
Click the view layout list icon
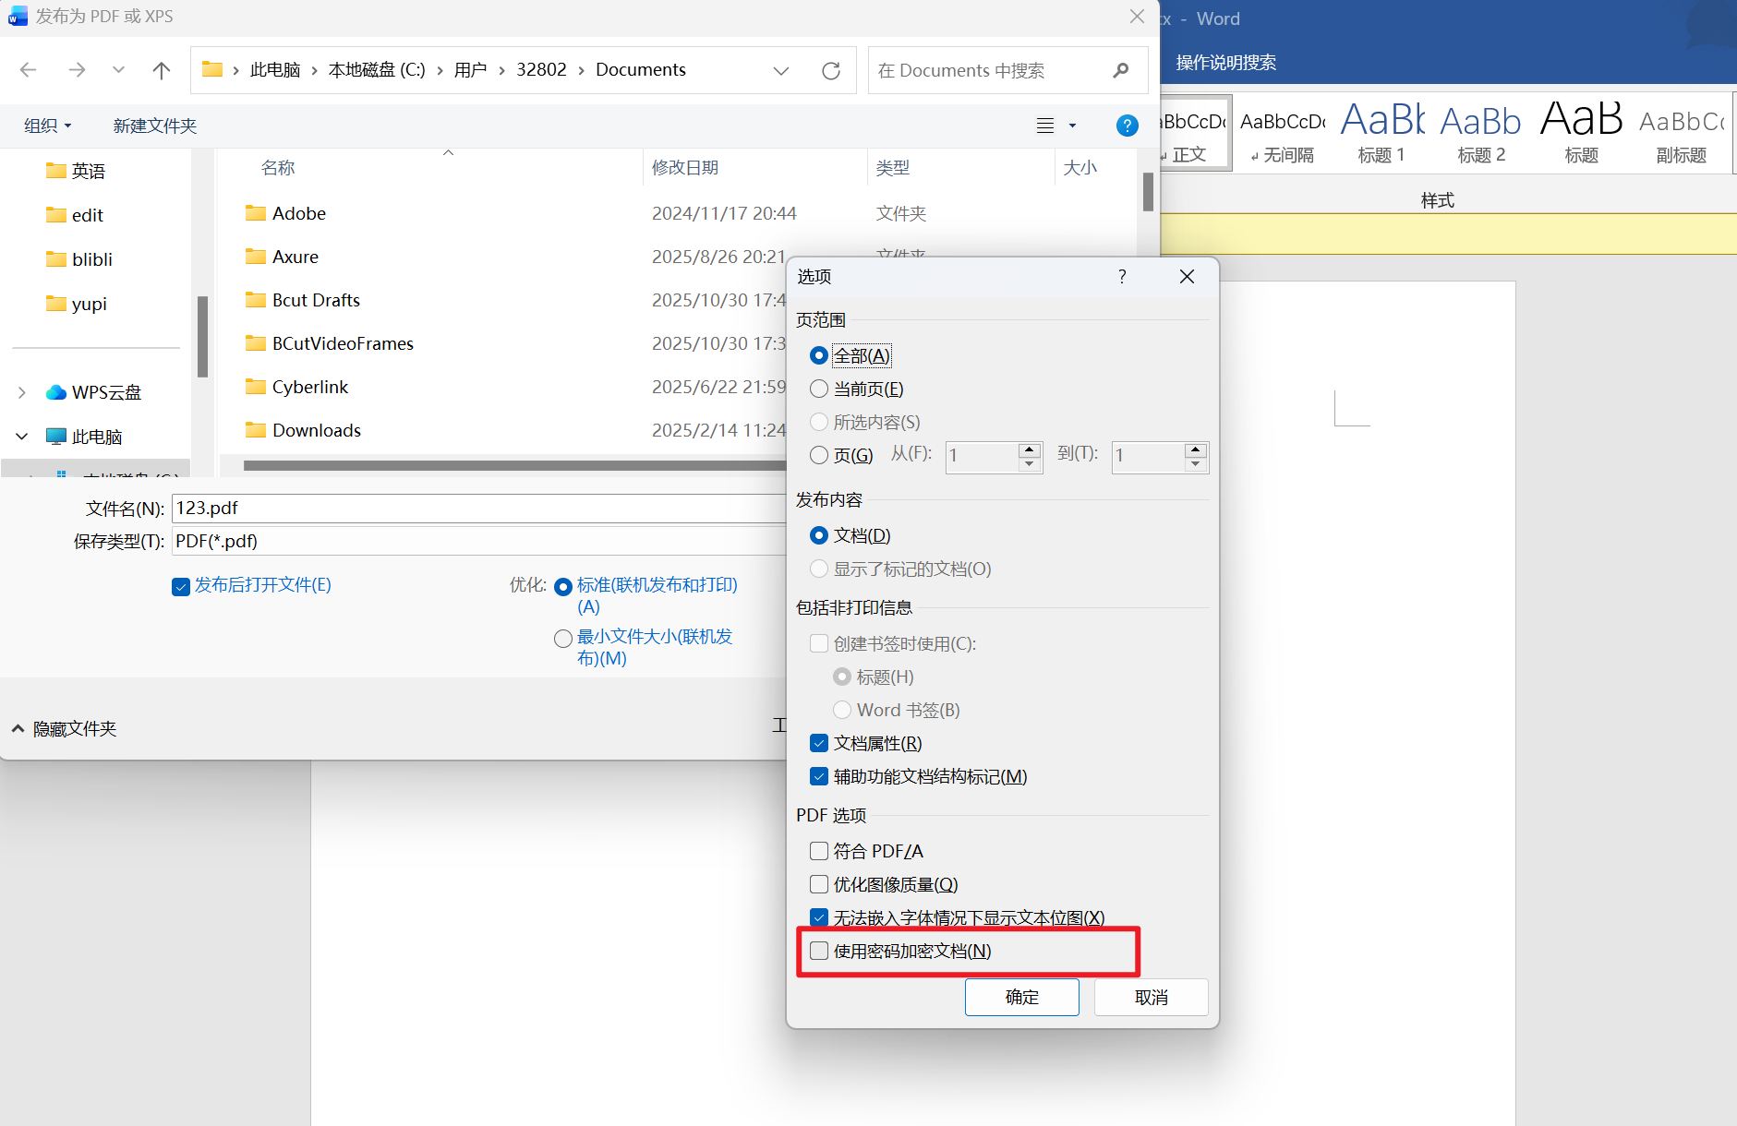point(1045,126)
